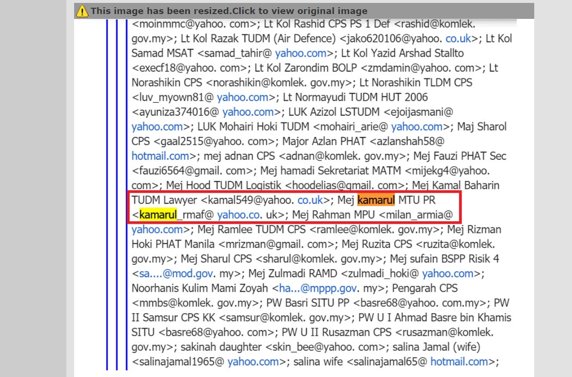Image resolution: width=572 pixels, height=377 pixels.
Task: Open hotmail.com link after salinajamal65@
Action: [459, 362]
